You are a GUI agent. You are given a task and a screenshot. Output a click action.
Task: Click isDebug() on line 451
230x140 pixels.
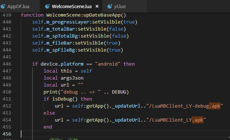click(x=65, y=99)
